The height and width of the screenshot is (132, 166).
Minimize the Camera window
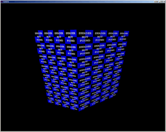tap(160, 2)
